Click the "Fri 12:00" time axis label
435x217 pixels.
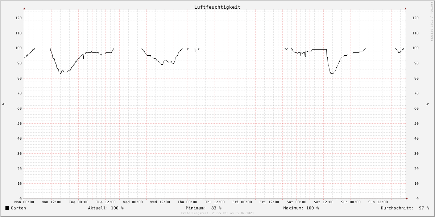269,202
